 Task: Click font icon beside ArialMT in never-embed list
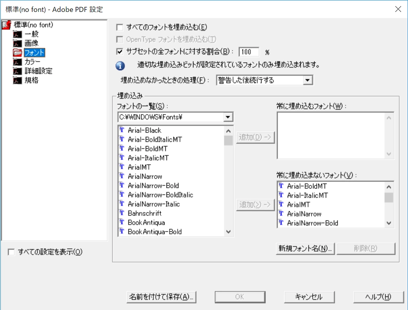point(281,204)
